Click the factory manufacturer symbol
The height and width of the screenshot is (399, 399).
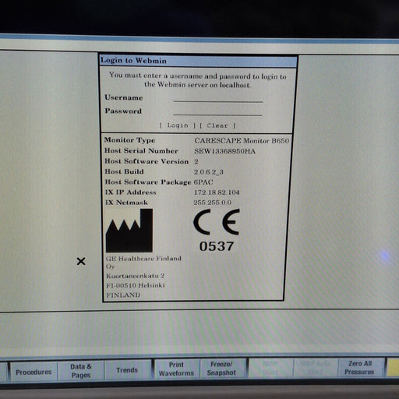[129, 231]
